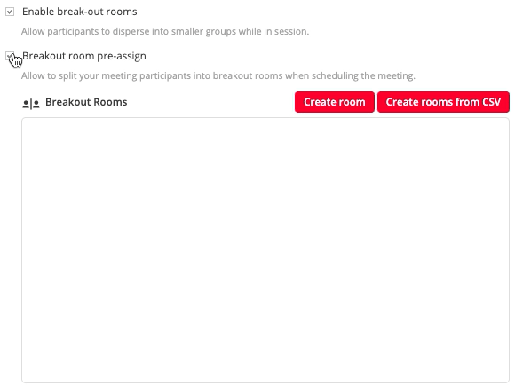Click the 'Allow to split your meeting' description
515x386 pixels.
(x=218, y=75)
